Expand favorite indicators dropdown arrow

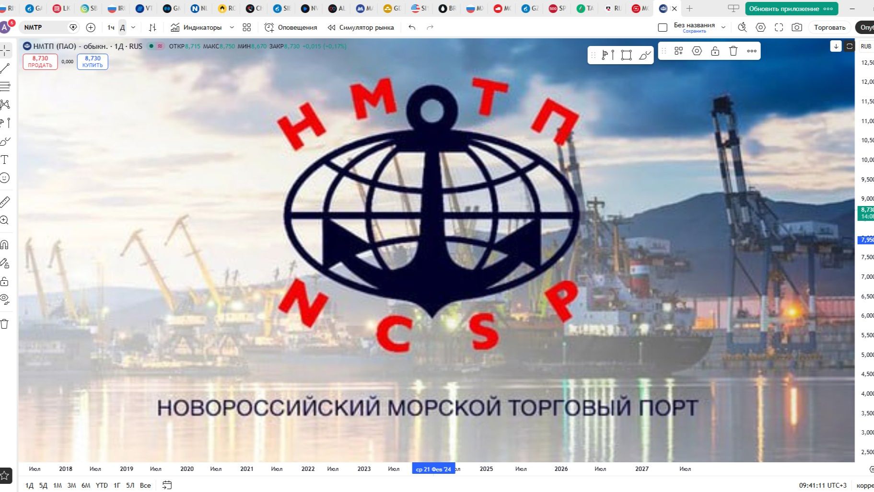[232, 27]
